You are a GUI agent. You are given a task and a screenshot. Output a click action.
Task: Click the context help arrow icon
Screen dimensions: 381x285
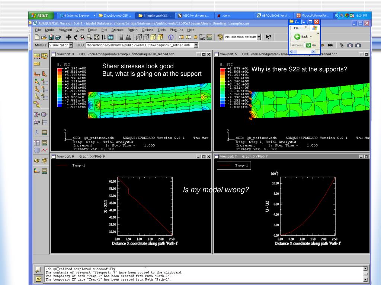[268, 37]
